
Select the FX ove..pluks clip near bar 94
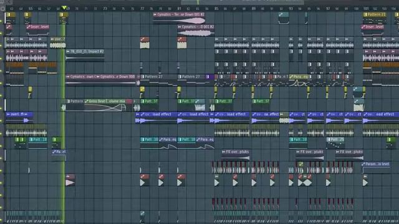(310, 155)
